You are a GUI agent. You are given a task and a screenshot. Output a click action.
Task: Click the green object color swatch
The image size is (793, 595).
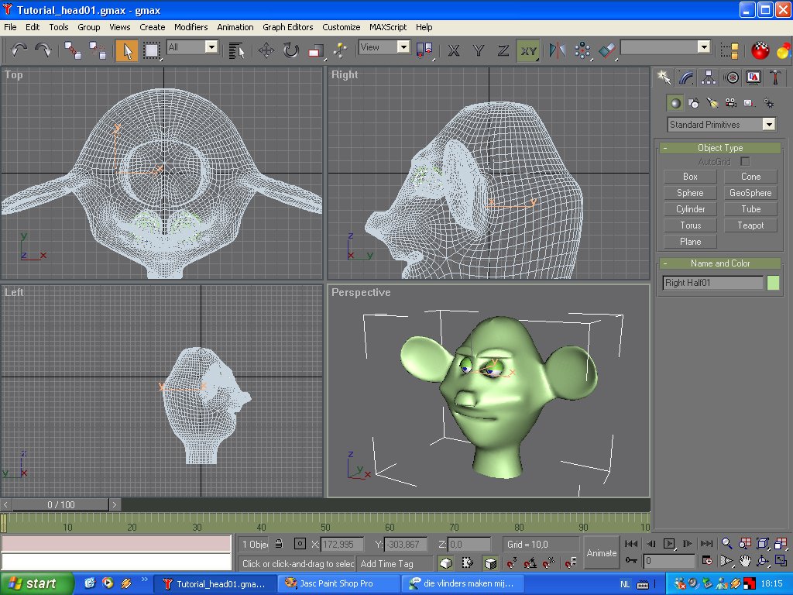pyautogui.click(x=773, y=283)
